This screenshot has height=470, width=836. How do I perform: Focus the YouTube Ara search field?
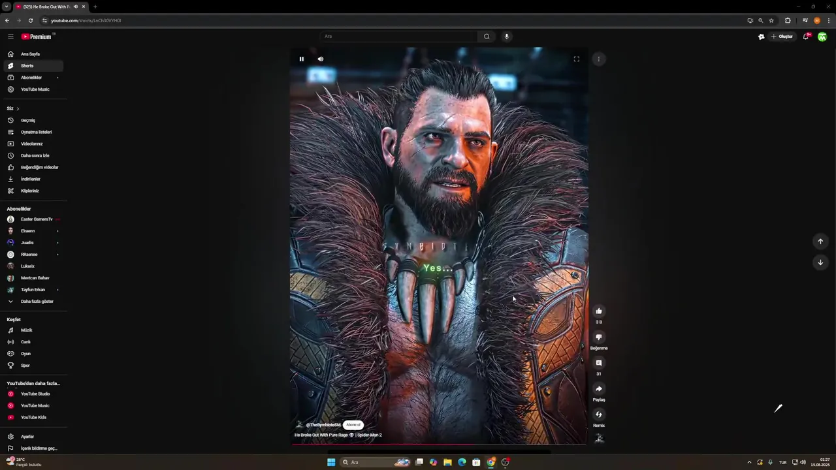[x=398, y=37]
